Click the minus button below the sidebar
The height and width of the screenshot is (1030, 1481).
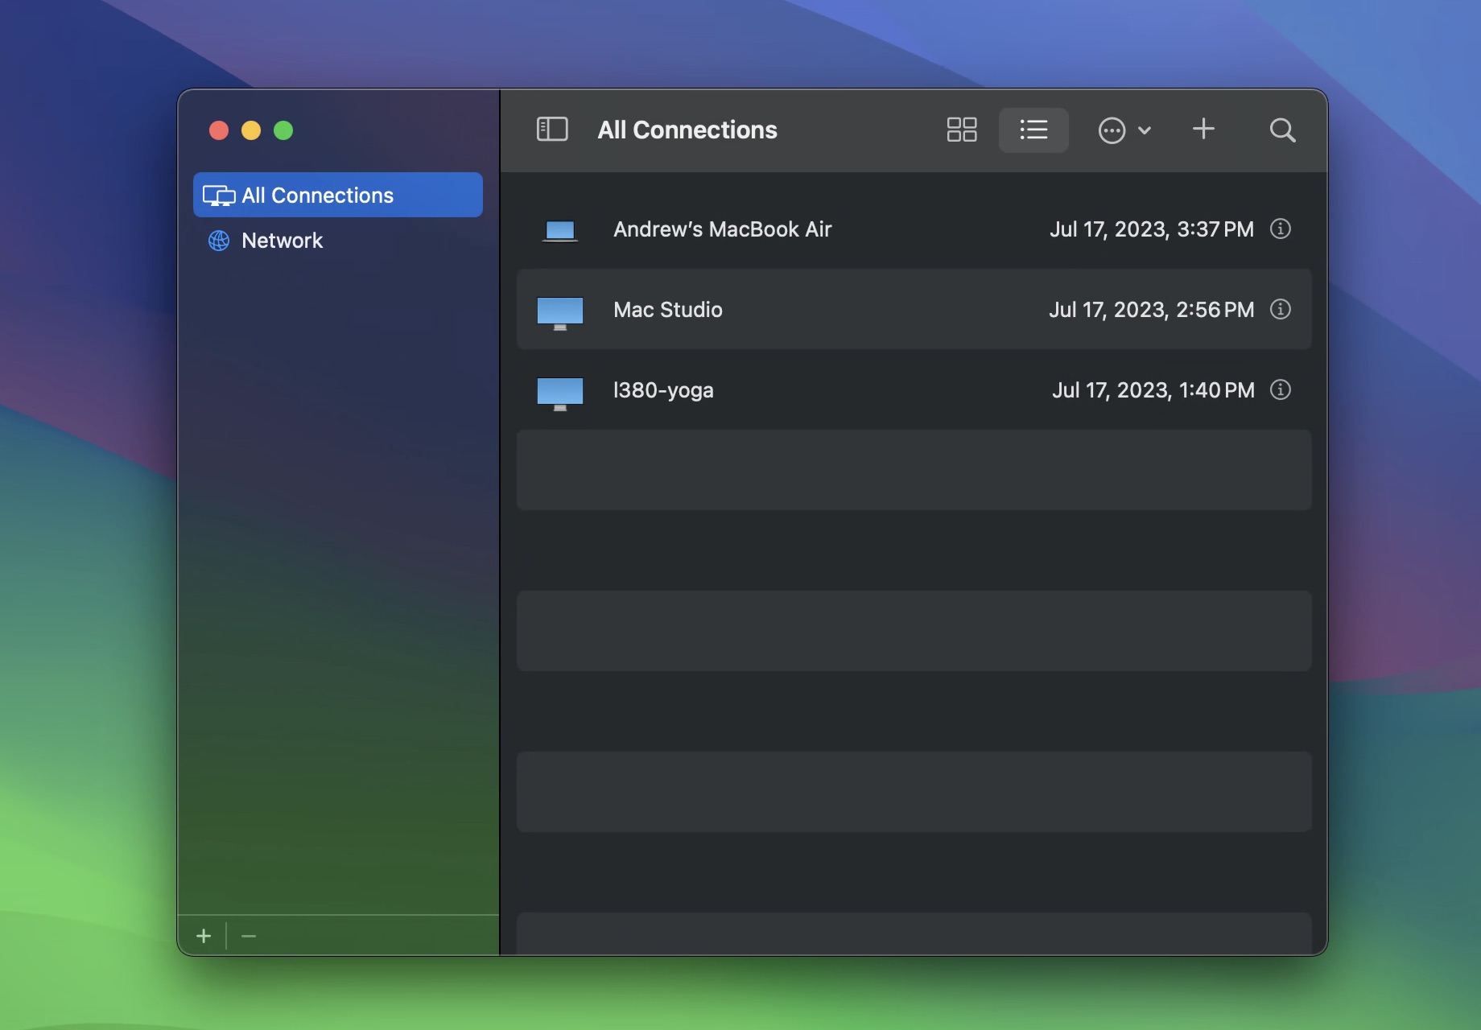(249, 936)
